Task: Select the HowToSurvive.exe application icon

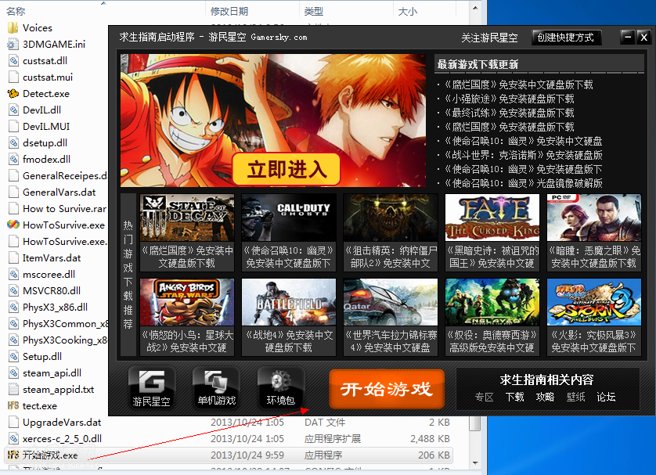Action: (13, 225)
